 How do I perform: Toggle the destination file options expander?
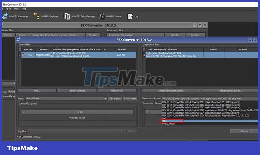click(x=147, y=112)
